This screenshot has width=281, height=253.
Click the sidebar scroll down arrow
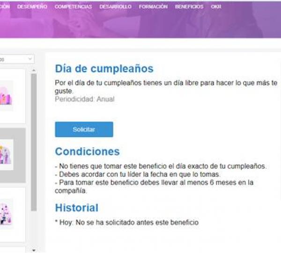click(x=34, y=250)
